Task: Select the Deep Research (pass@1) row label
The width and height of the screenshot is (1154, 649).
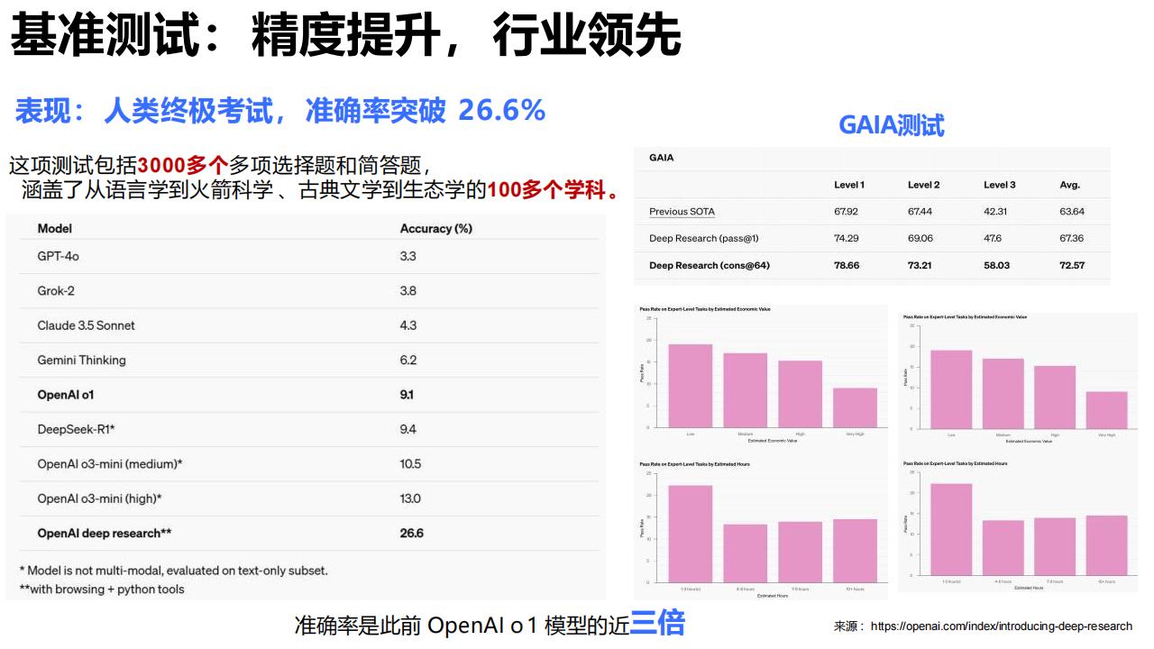Action: 704,239
